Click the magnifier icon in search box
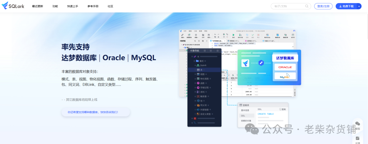This screenshot has width=368, height=144. tap(307, 6)
